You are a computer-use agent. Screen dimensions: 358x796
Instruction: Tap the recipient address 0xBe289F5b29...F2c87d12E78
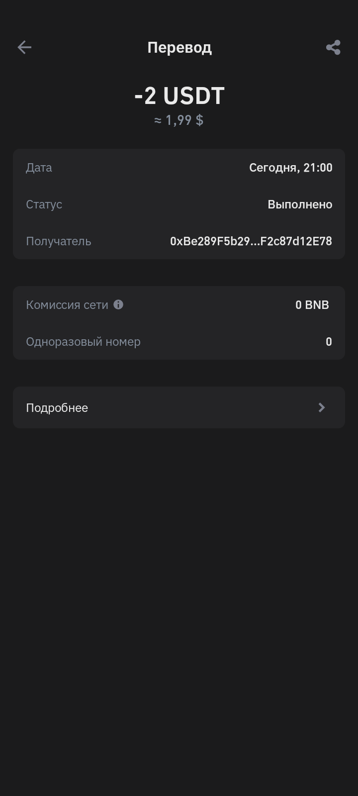251,241
